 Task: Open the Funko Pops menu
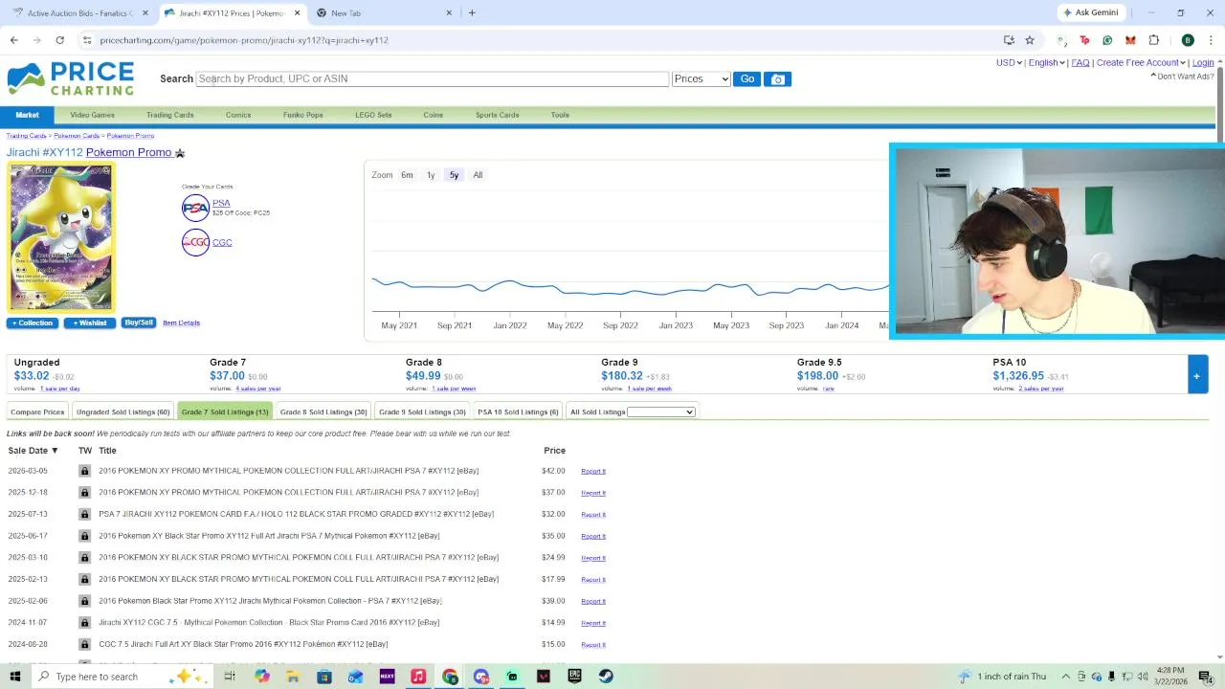(x=302, y=115)
